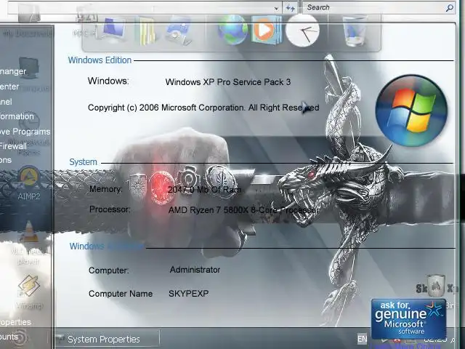
Task: Click the '2047.0 Mb Of Ram' value
Action: click(204, 190)
